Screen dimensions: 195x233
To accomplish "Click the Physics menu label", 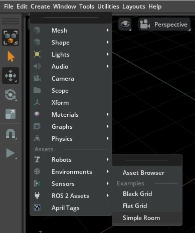I will coord(62,139).
